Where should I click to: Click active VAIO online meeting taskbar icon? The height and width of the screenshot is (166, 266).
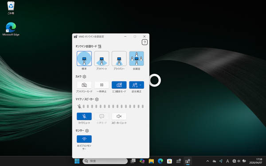click(188, 161)
